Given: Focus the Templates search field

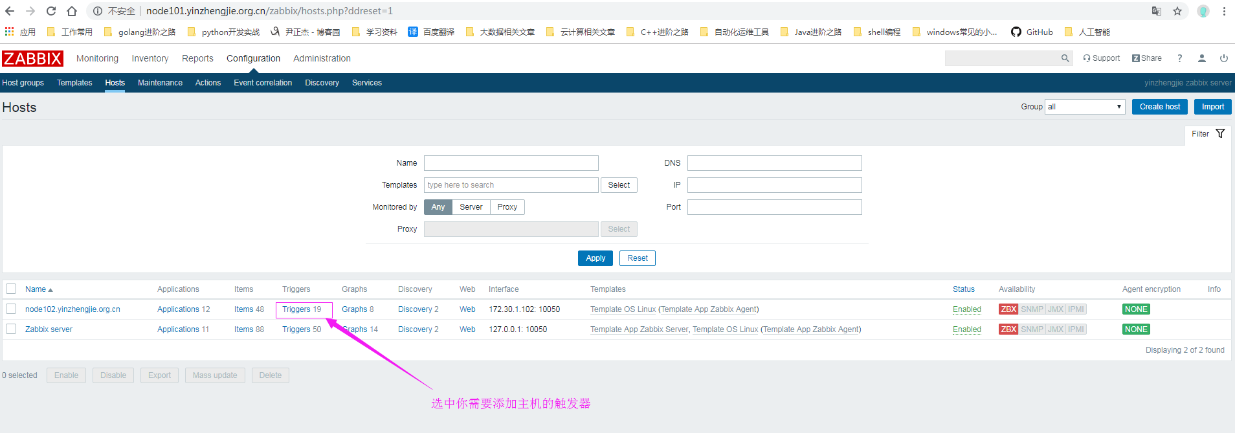Looking at the screenshot, I should [x=511, y=185].
